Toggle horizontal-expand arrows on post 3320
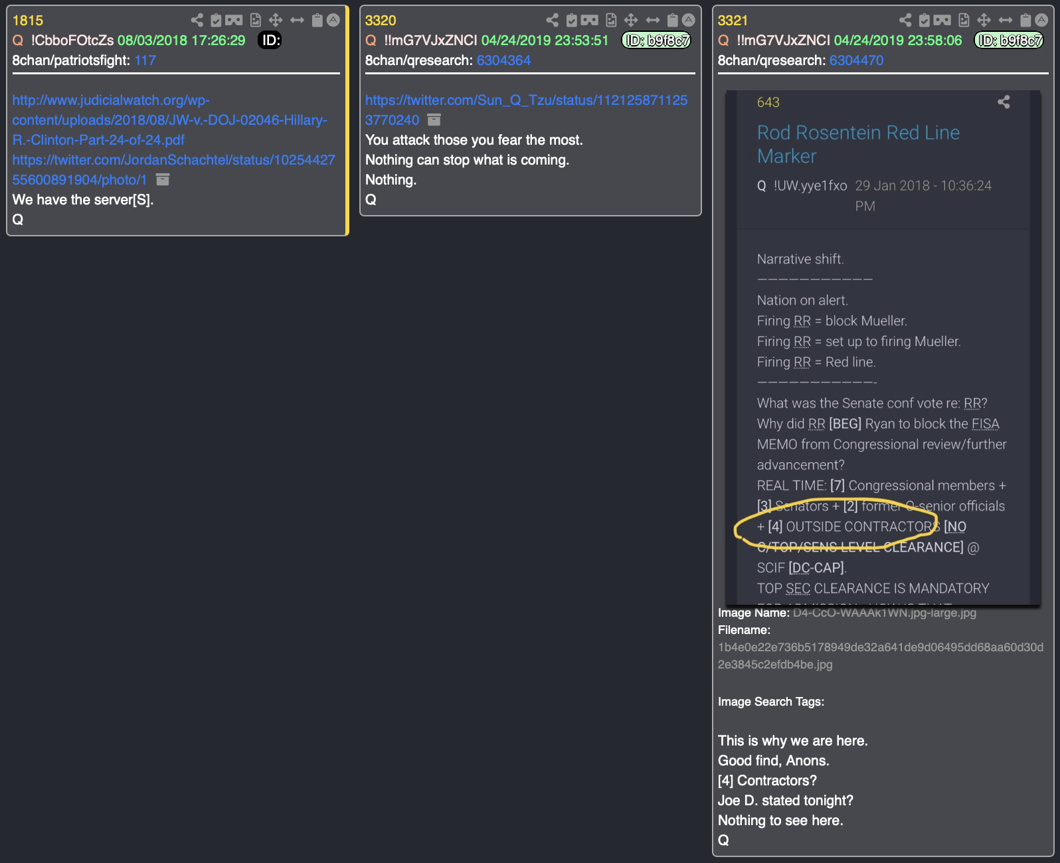 653,21
